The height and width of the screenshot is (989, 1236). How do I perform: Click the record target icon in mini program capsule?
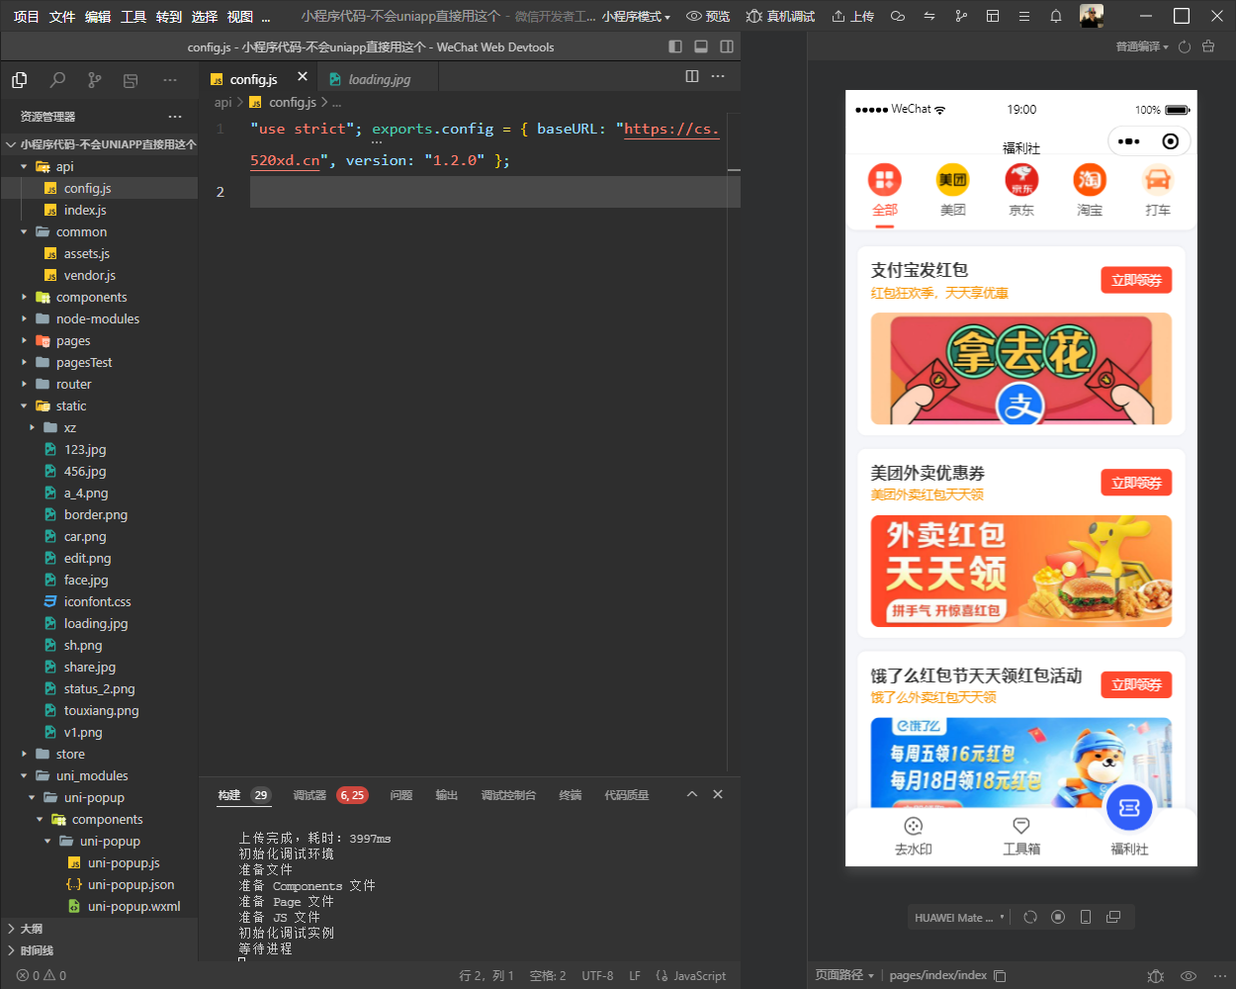[x=1171, y=141]
